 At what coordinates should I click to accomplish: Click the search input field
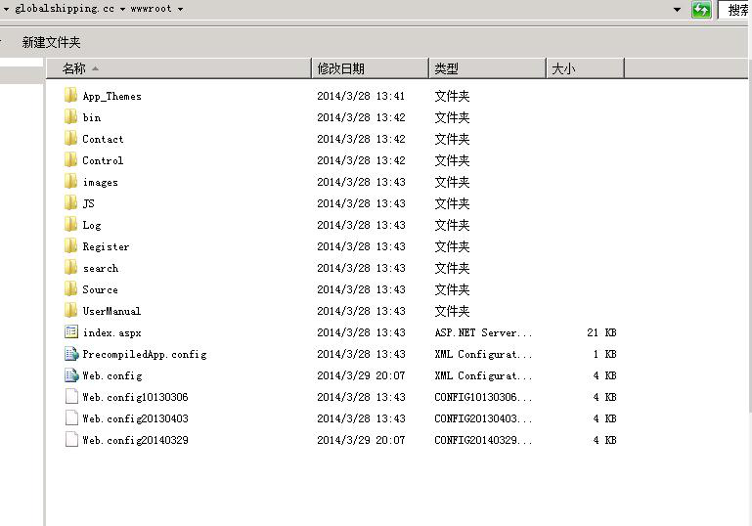736,10
